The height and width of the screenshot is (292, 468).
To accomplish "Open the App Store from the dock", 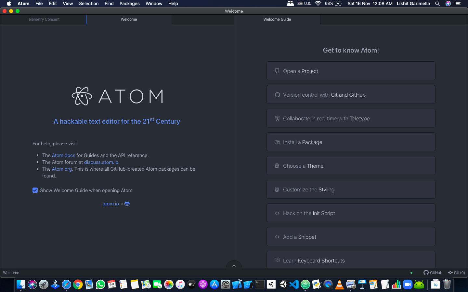I will (x=214, y=285).
